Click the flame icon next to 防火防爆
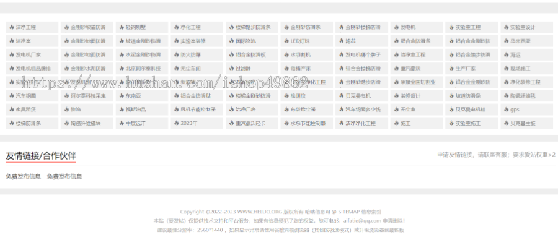 [x=177, y=54]
